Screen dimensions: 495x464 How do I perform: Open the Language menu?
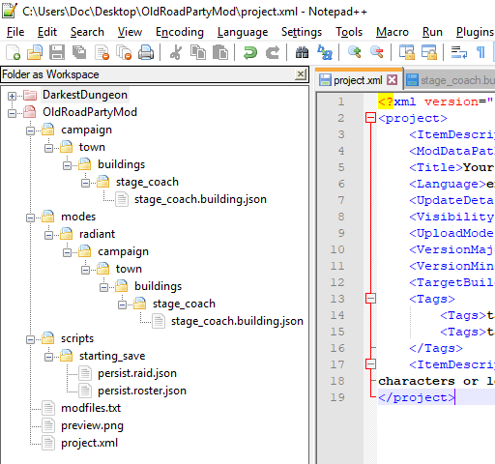tap(243, 32)
